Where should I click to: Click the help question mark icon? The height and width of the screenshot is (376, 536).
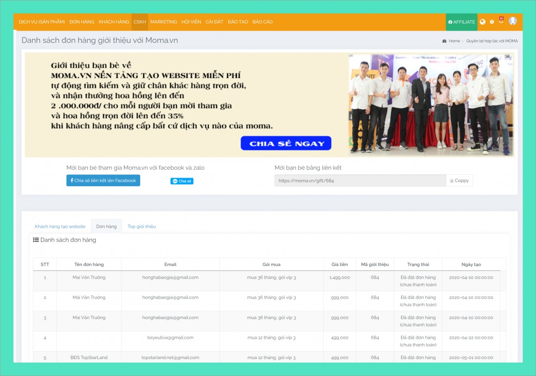492,22
